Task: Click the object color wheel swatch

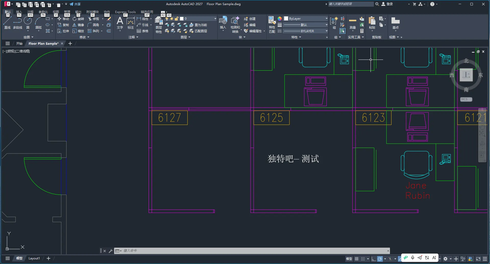Action: [x=280, y=19]
